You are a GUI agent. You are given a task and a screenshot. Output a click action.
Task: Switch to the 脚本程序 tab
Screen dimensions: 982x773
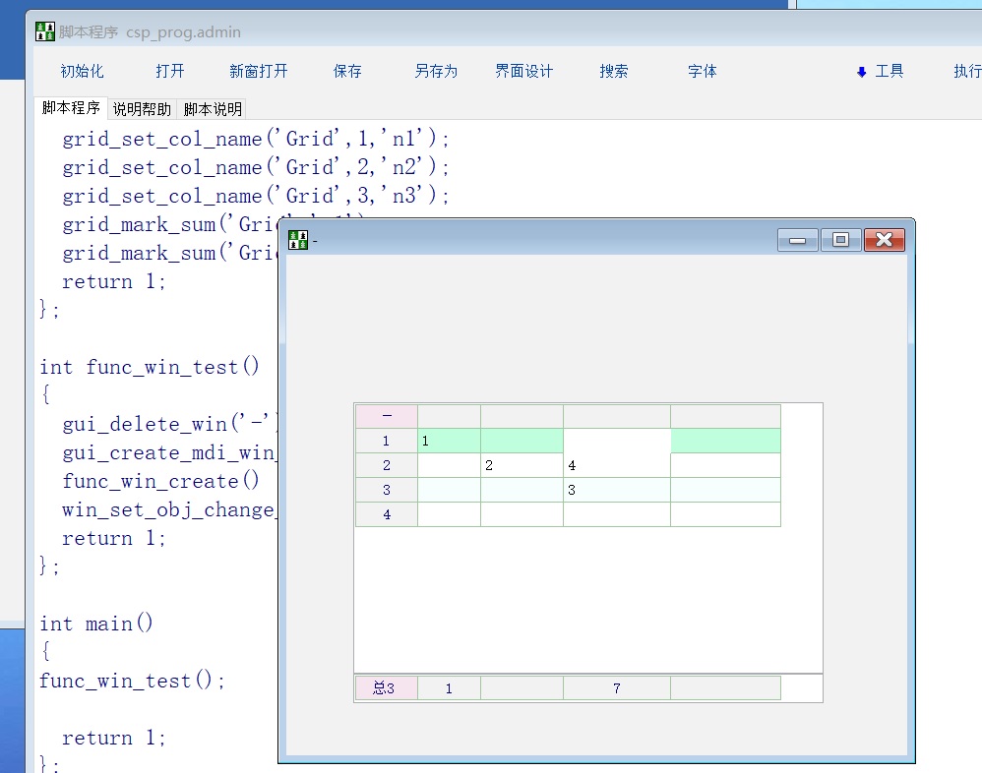coord(71,108)
